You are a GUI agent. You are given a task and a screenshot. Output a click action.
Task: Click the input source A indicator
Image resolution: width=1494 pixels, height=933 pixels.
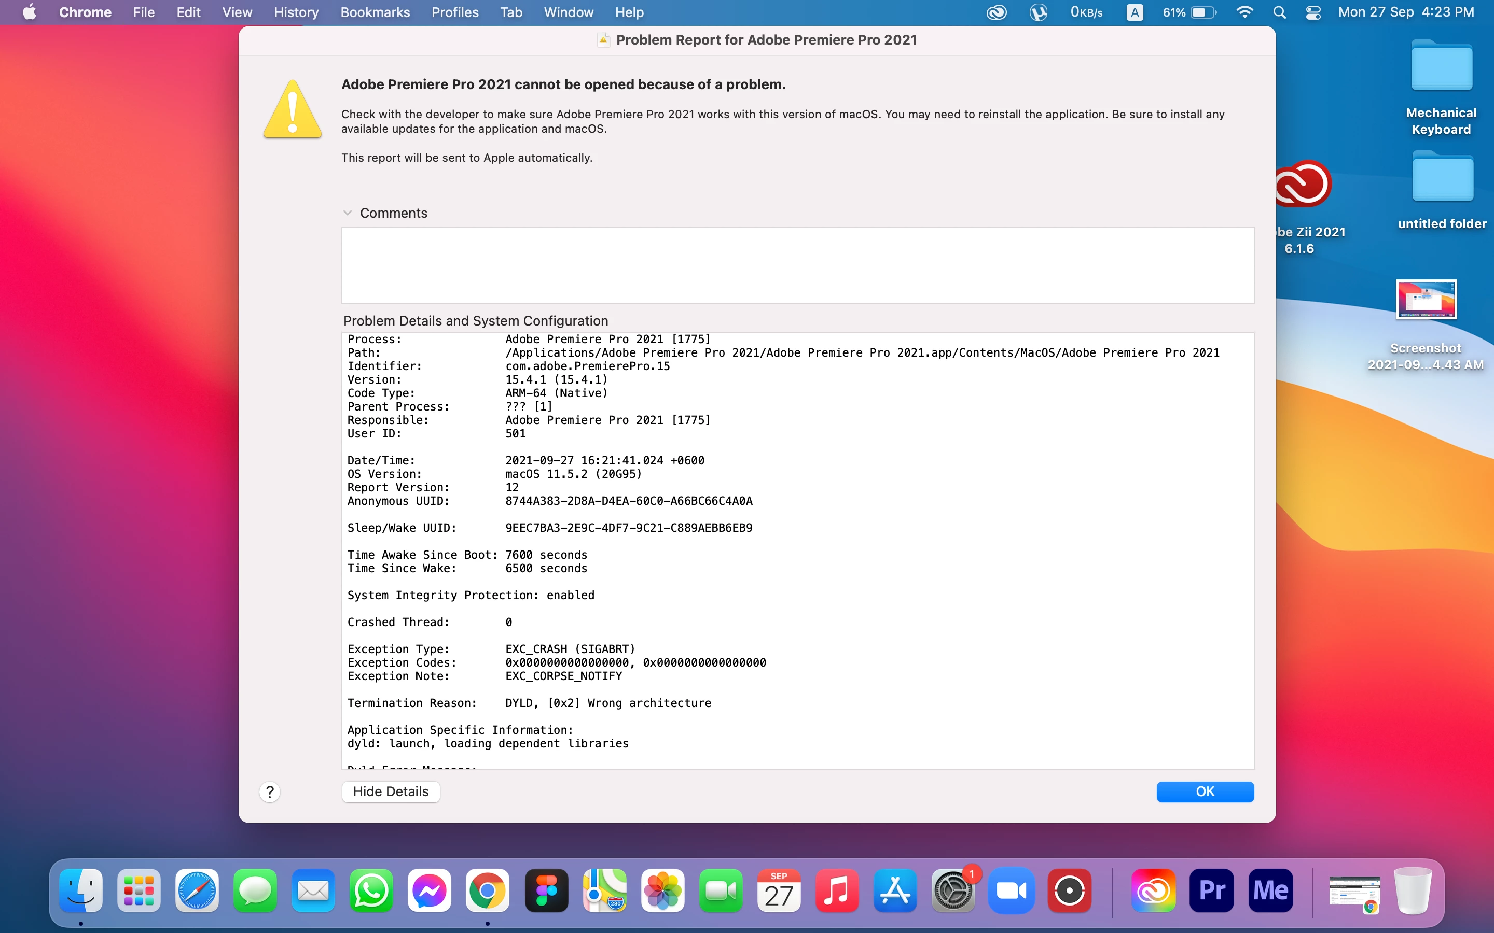pyautogui.click(x=1134, y=12)
